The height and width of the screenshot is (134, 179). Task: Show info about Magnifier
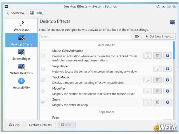pos(168,91)
